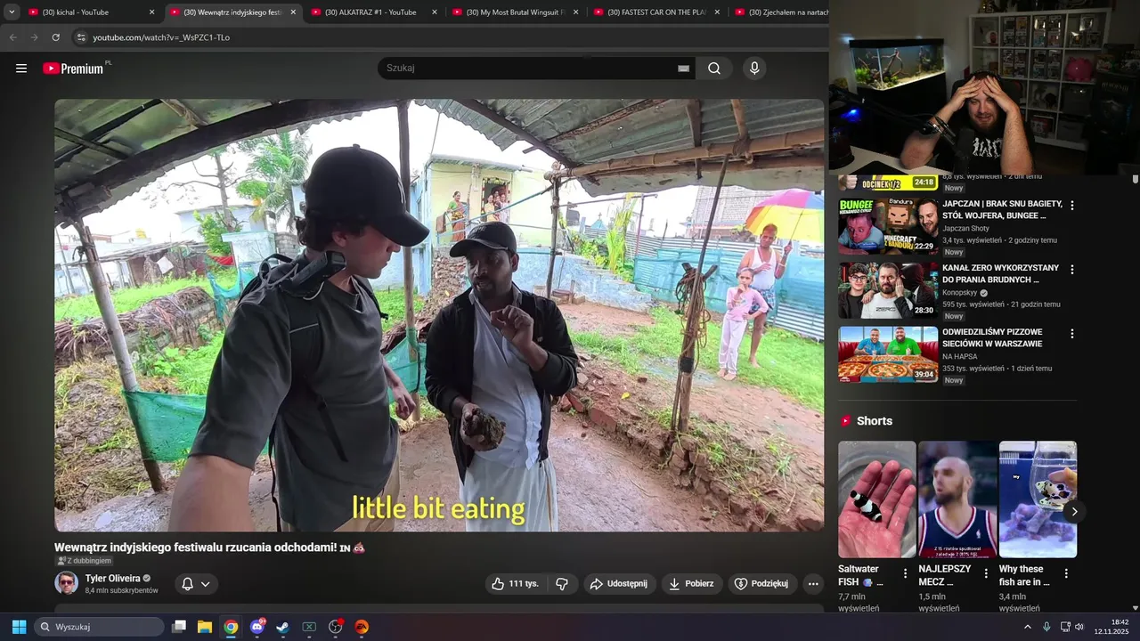Image resolution: width=1140 pixels, height=641 pixels.
Task: Open the YouTube hamburger guide menu
Action: click(21, 69)
